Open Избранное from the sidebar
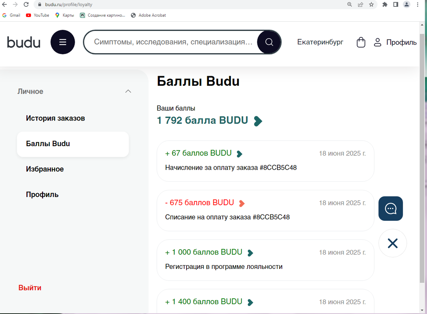The width and height of the screenshot is (427, 314). point(45,169)
